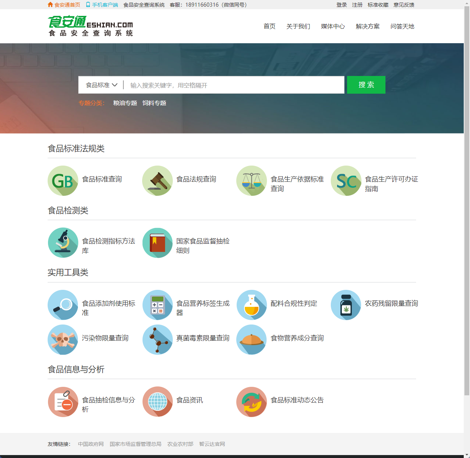The image size is (470, 458).
Task: Select the microscope testing methods icon
Action: coord(63,243)
